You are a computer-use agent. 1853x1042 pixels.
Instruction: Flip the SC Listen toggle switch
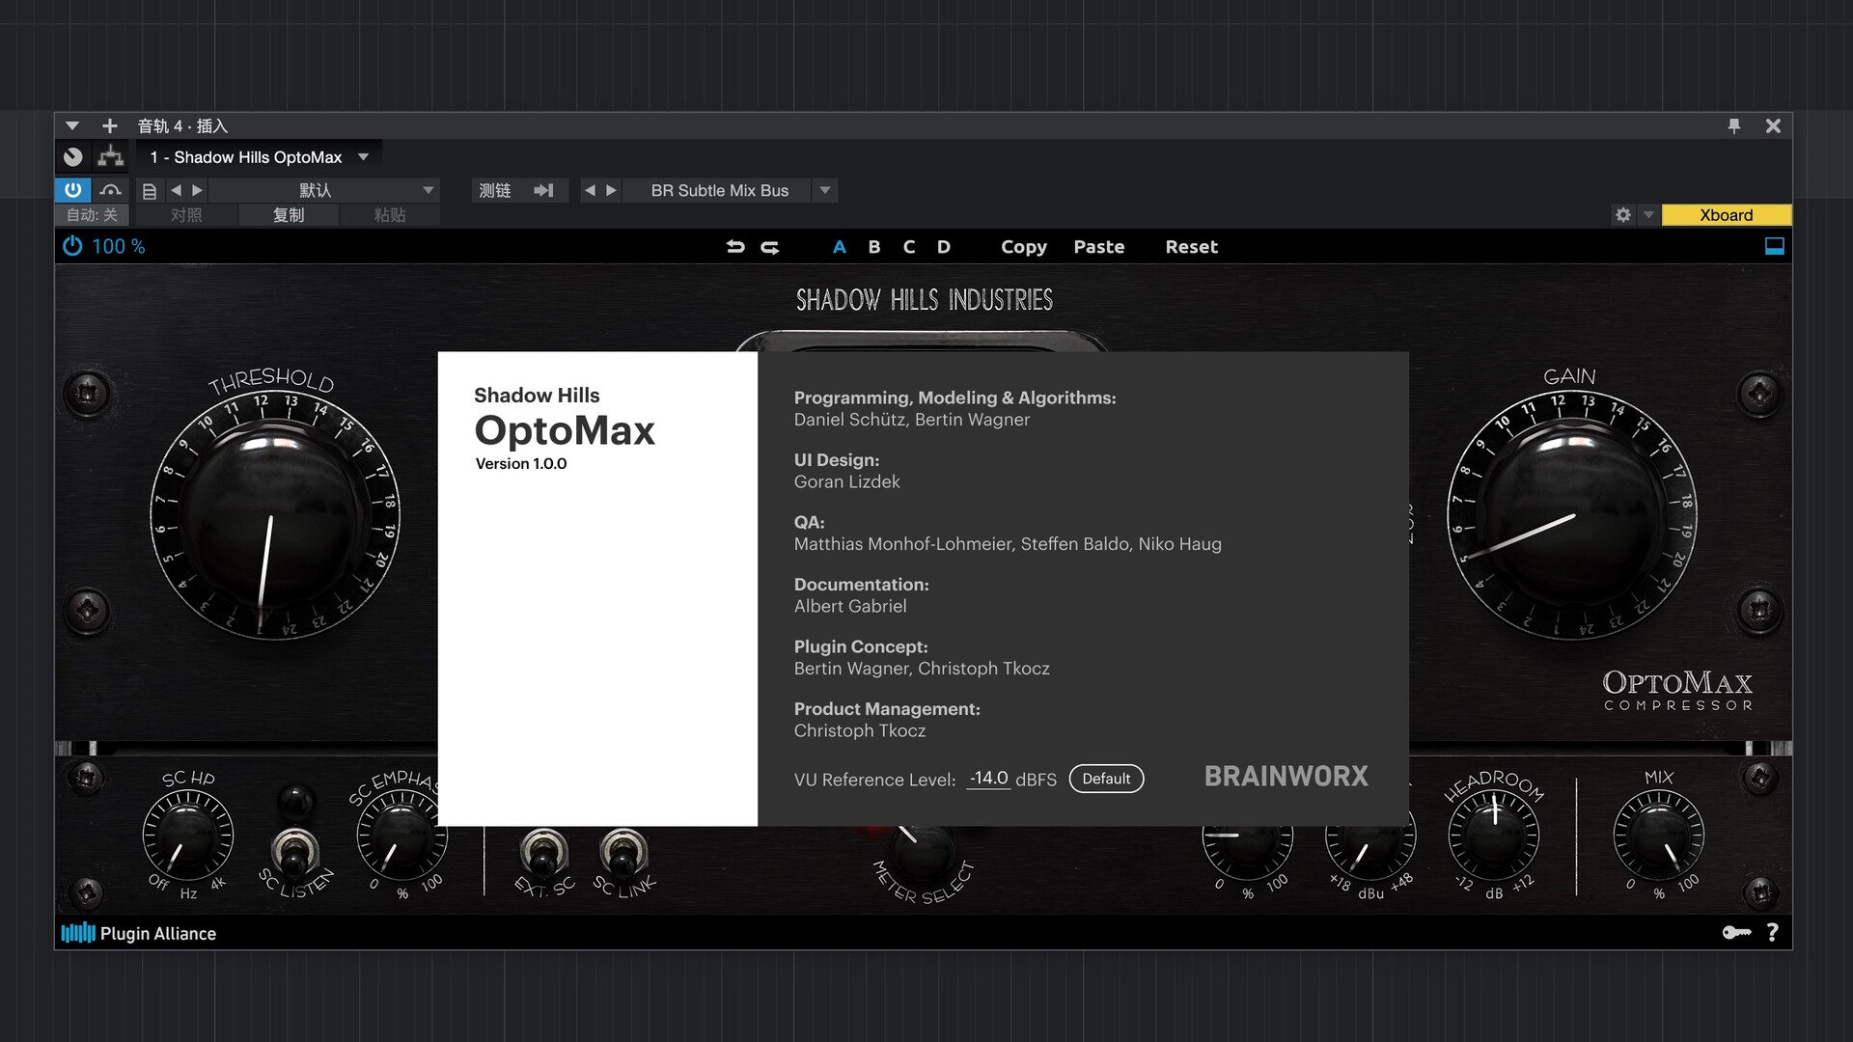coord(294,851)
